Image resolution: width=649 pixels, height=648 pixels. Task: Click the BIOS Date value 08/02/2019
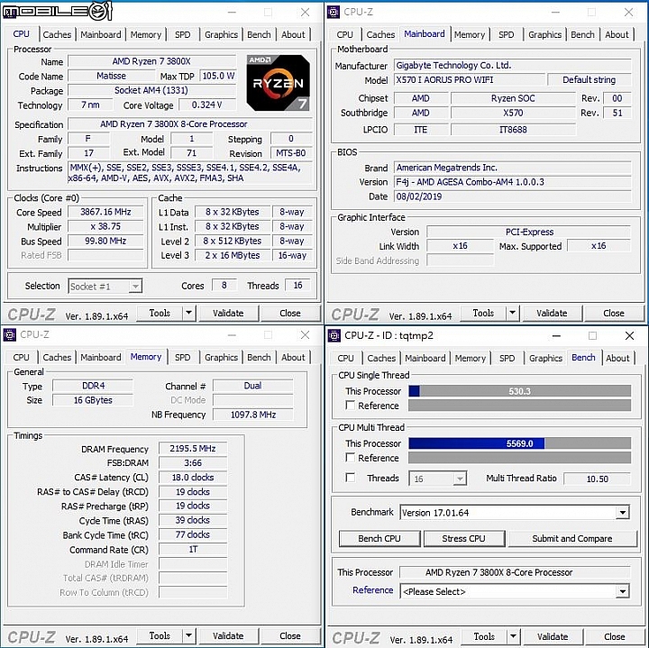[x=512, y=196]
